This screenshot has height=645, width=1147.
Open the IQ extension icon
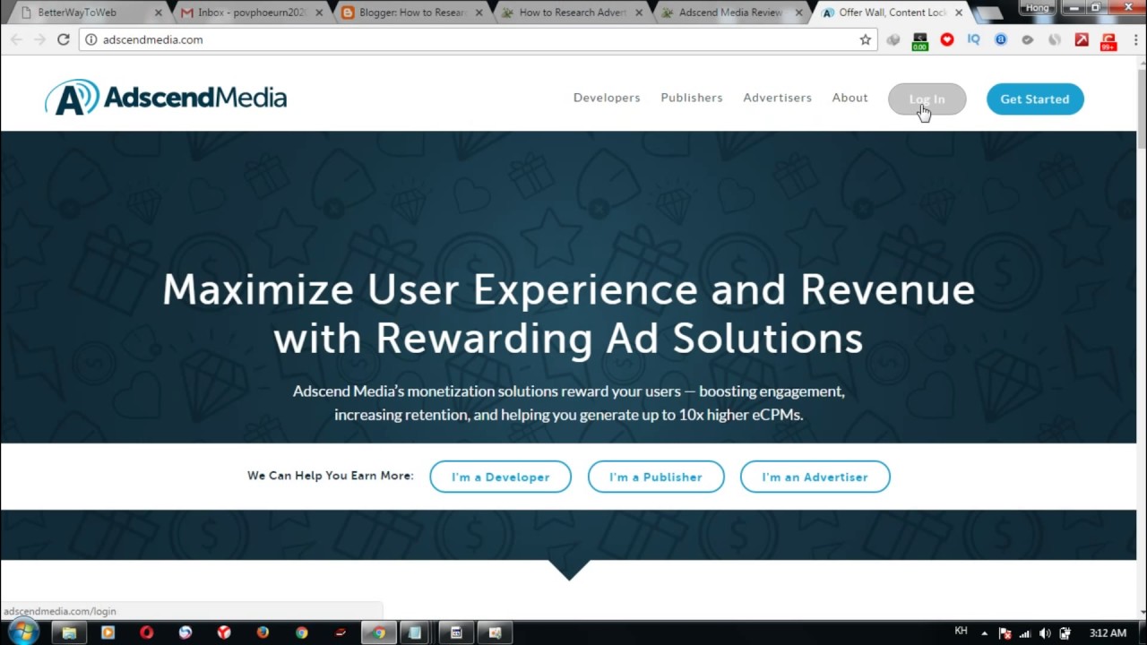click(974, 39)
